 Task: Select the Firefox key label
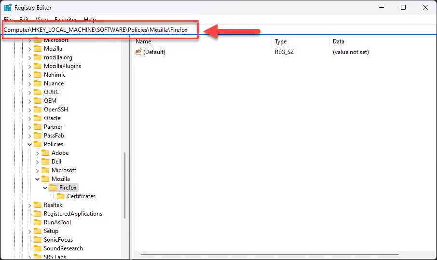[68, 188]
